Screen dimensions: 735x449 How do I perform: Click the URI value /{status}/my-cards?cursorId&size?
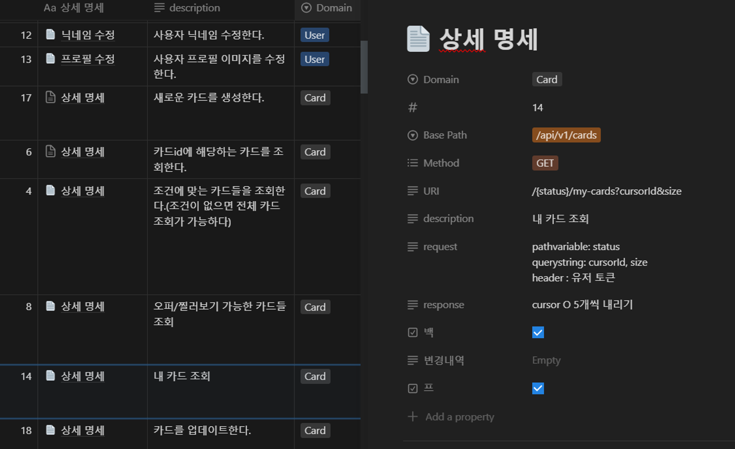[x=607, y=191]
